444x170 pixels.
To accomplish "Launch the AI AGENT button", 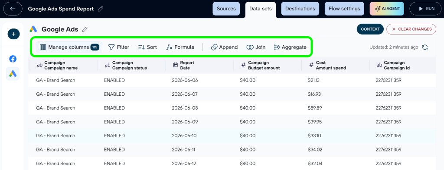I will point(387,9).
